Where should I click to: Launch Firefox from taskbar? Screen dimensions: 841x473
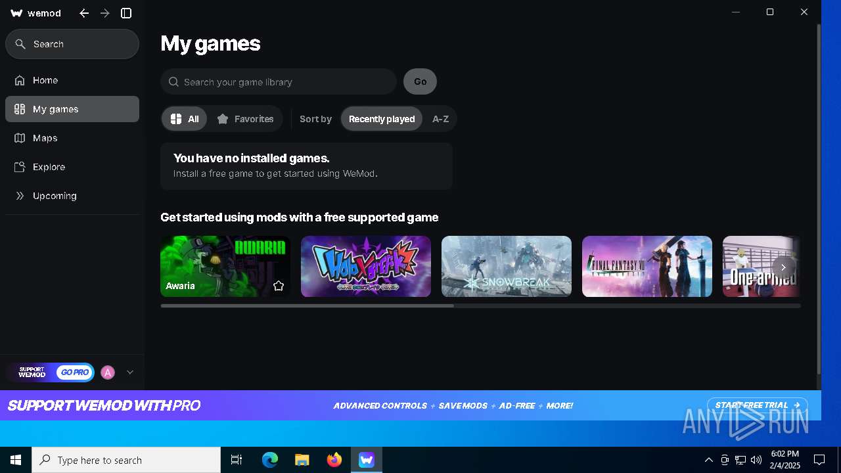pyautogui.click(x=334, y=460)
